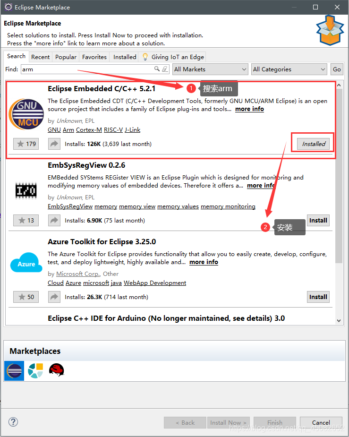The image size is (349, 437).
Task: Install Azure Toolkit for Eclipse
Action: [318, 297]
